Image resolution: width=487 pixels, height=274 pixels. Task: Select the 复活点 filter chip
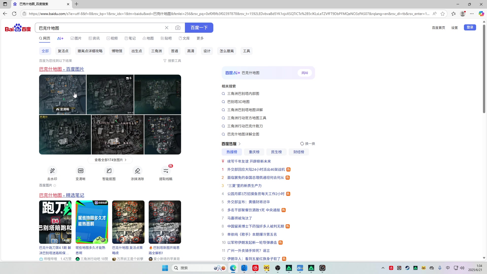pos(63,51)
